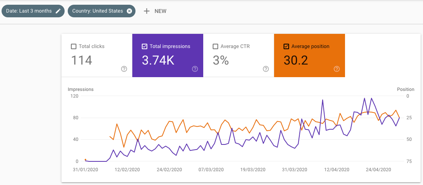Select the 114 total clicks value
The width and height of the screenshot is (423, 185).
tap(82, 60)
